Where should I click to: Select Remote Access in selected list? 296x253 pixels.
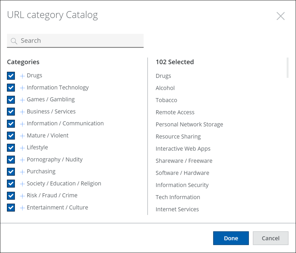175,112
